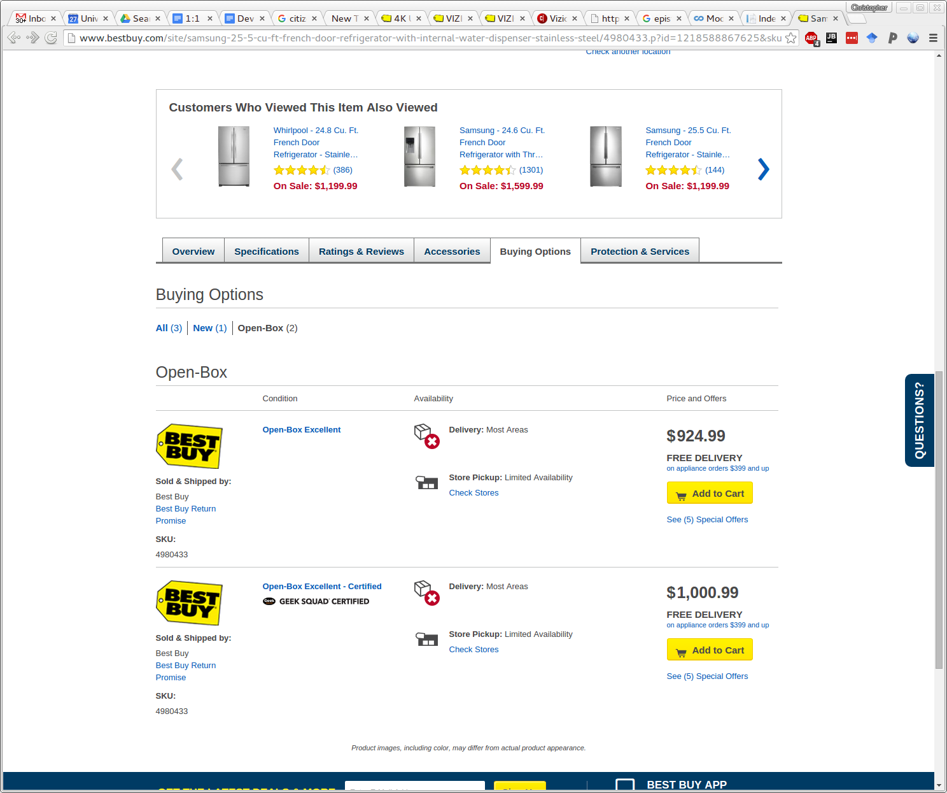
Task: See 5 special offers for $924.99 item
Action: 707,520
